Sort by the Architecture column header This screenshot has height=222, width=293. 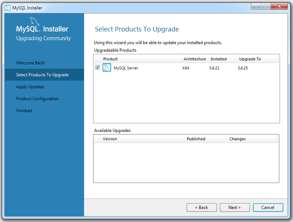pyautogui.click(x=195, y=59)
